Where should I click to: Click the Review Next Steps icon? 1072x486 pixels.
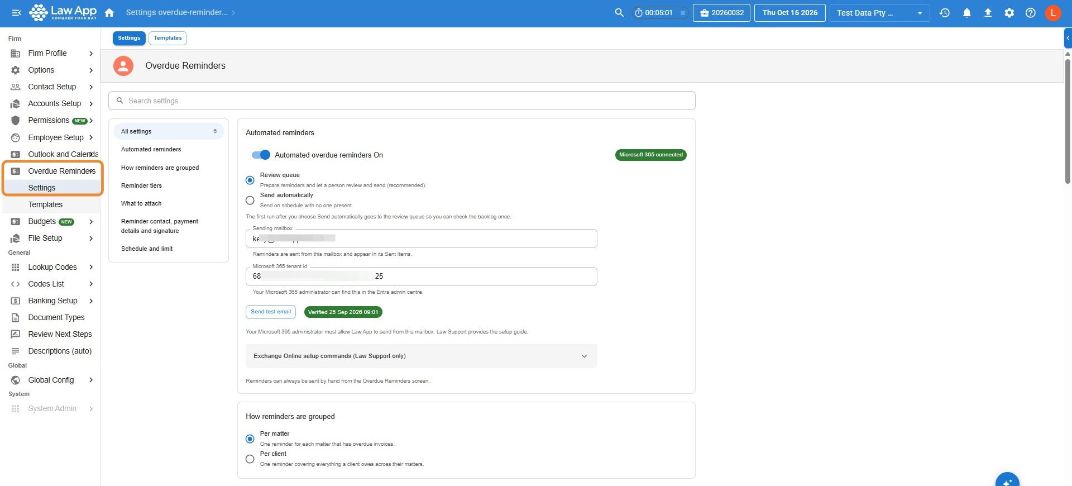pyautogui.click(x=16, y=335)
